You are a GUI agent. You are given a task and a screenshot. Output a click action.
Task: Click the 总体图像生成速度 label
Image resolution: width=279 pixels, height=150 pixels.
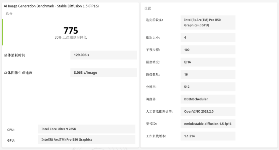pos(18,73)
